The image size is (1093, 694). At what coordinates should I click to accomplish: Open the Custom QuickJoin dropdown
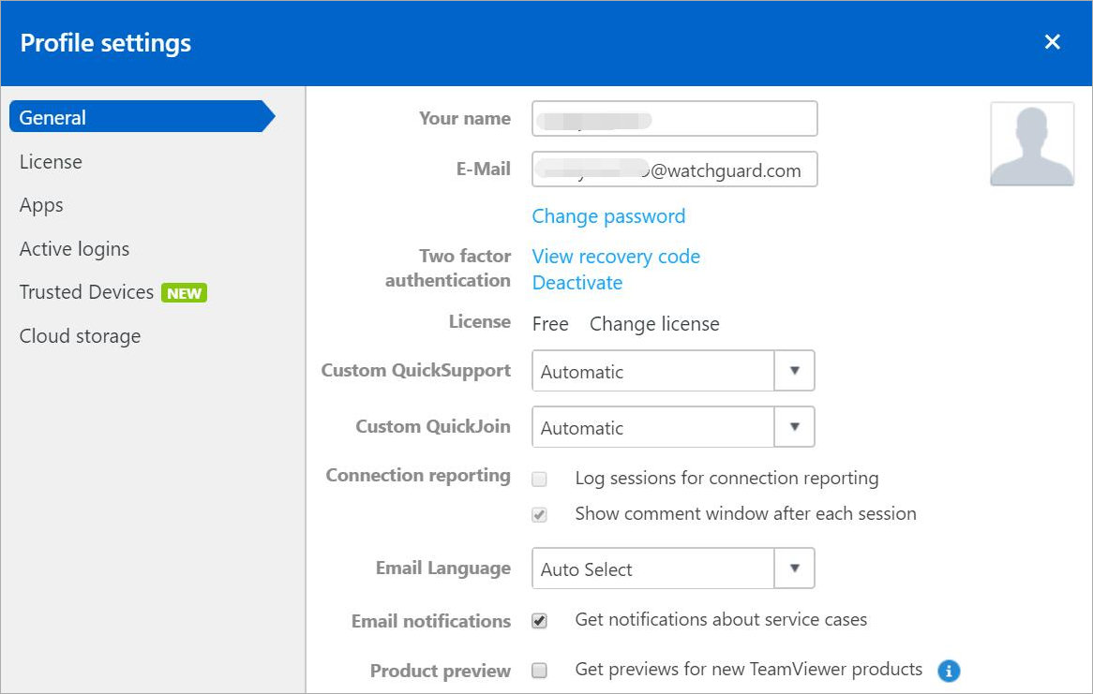(794, 427)
